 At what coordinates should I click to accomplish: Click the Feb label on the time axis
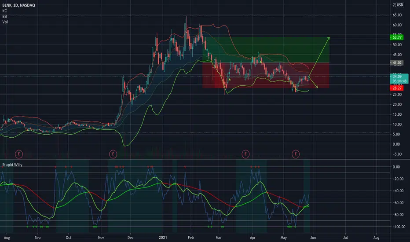[x=190, y=238]
